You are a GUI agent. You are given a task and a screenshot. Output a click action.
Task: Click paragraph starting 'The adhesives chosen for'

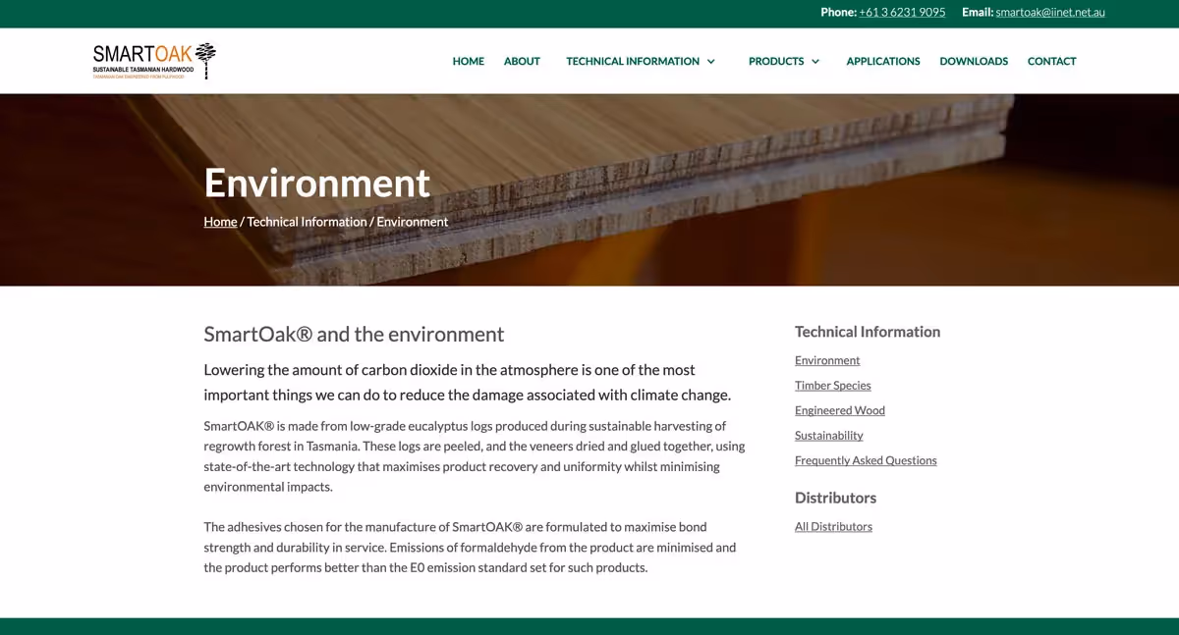coord(470,547)
